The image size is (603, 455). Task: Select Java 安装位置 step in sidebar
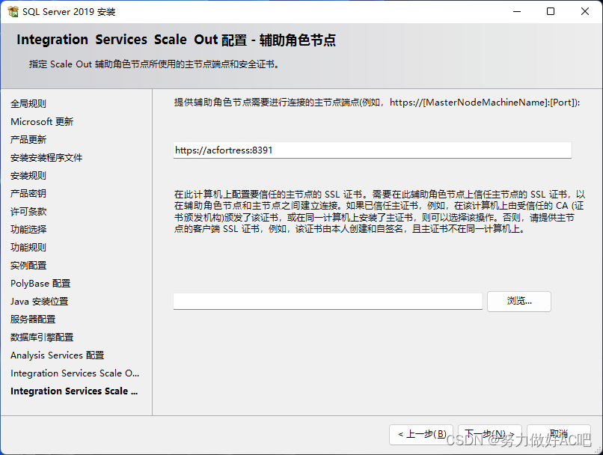coord(39,302)
